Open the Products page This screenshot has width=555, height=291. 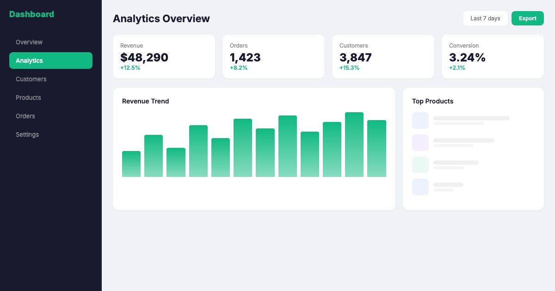(28, 97)
